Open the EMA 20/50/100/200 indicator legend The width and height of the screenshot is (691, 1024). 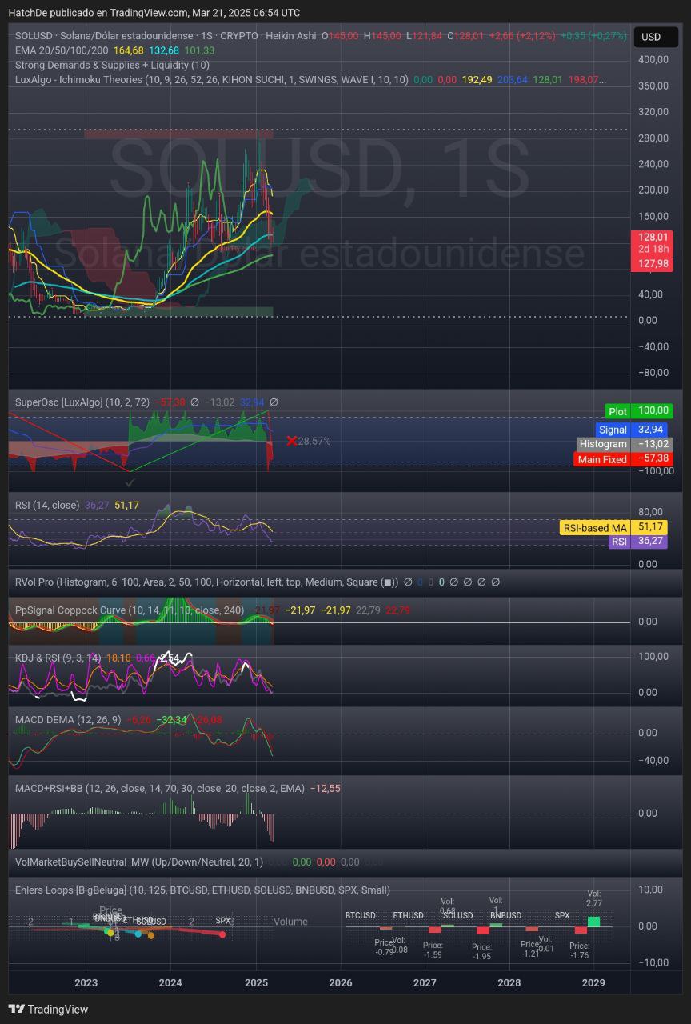click(x=62, y=50)
